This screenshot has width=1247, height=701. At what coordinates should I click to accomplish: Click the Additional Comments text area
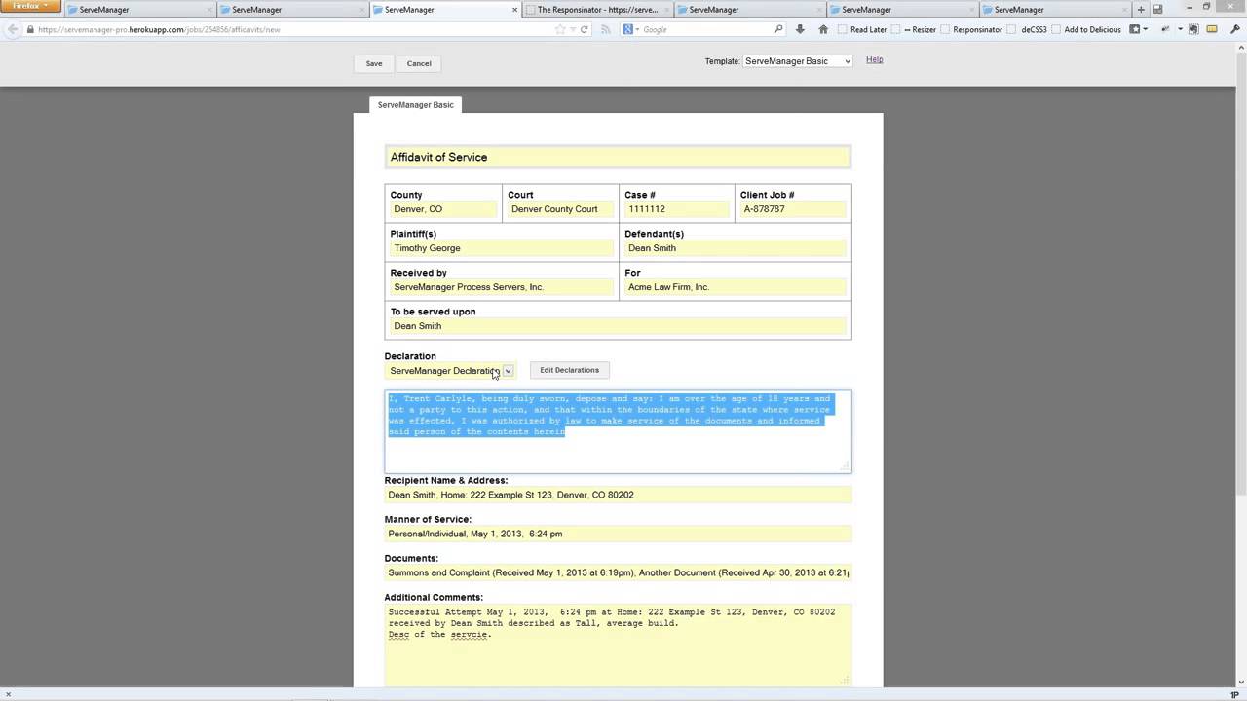click(x=618, y=645)
